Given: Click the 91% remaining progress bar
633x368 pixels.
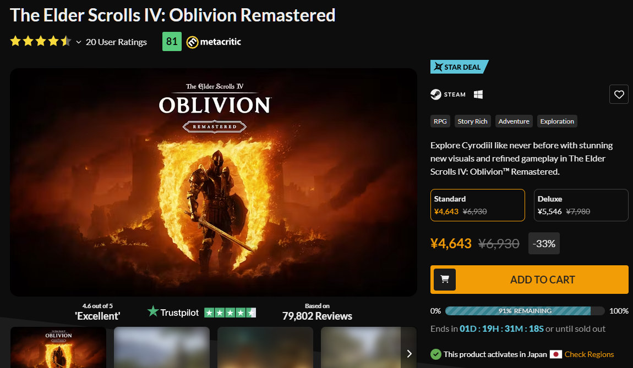Looking at the screenshot, I should [x=525, y=311].
